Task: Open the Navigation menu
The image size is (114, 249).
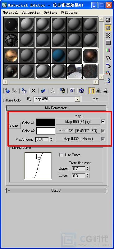Action: click(x=31, y=12)
